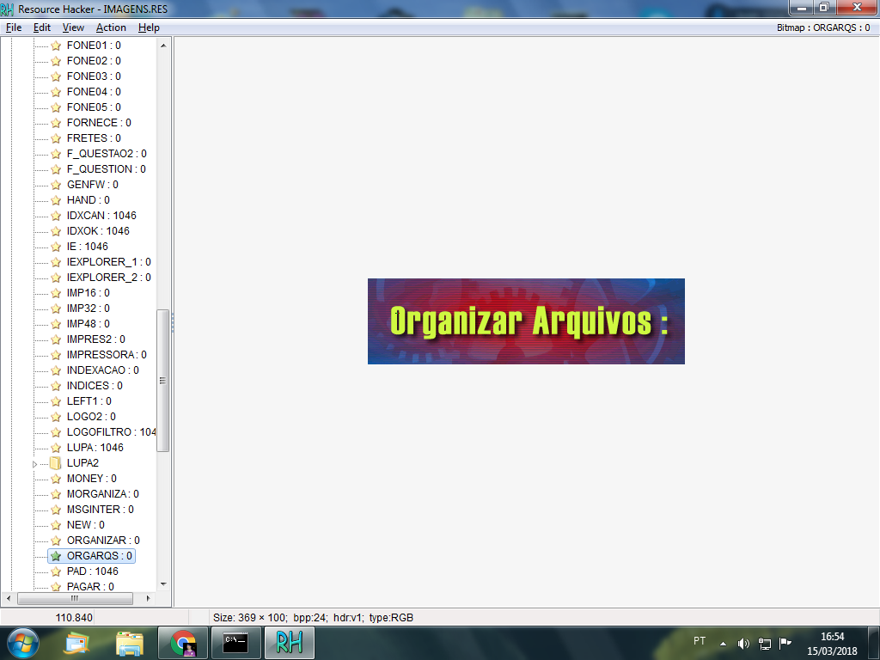The width and height of the screenshot is (880, 660).
Task: Open Google Chrome from the taskbar
Action: click(x=182, y=642)
